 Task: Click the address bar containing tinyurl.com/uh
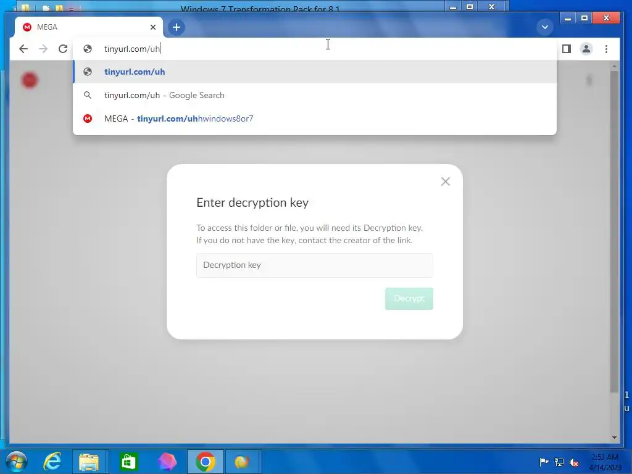pyautogui.click(x=314, y=49)
